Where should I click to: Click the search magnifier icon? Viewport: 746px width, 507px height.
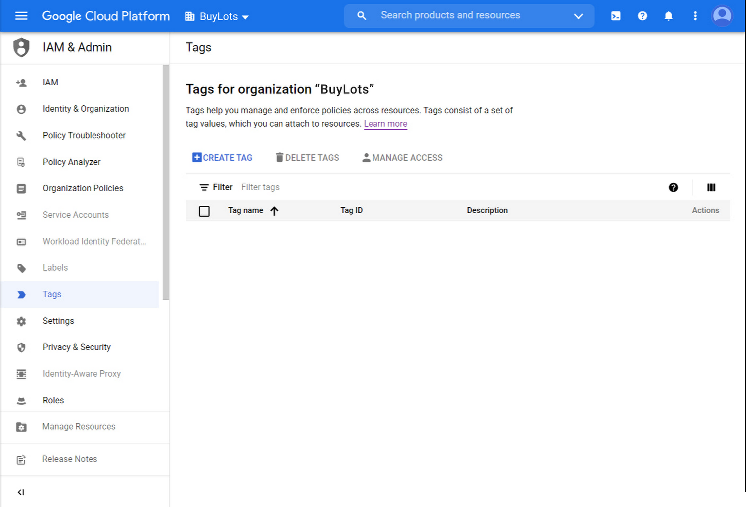tap(362, 16)
